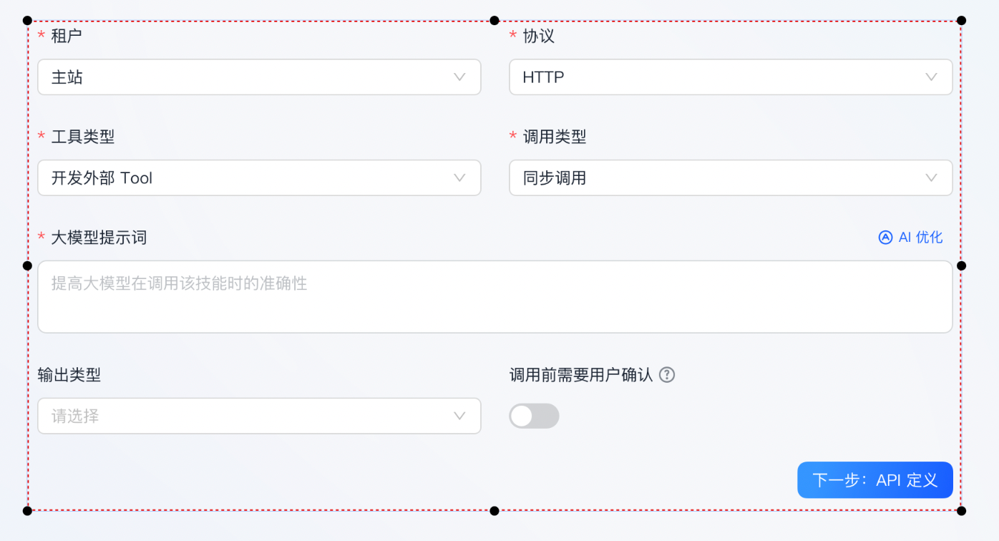
Task: Click the AI 优化 sparkle icon
Action: click(x=885, y=238)
